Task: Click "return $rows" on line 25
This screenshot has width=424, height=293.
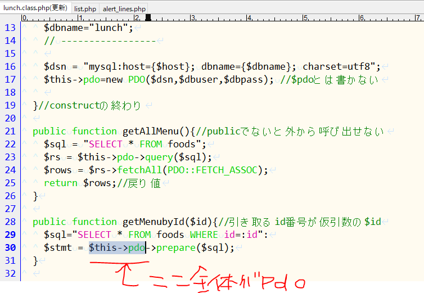Action: 78,183
